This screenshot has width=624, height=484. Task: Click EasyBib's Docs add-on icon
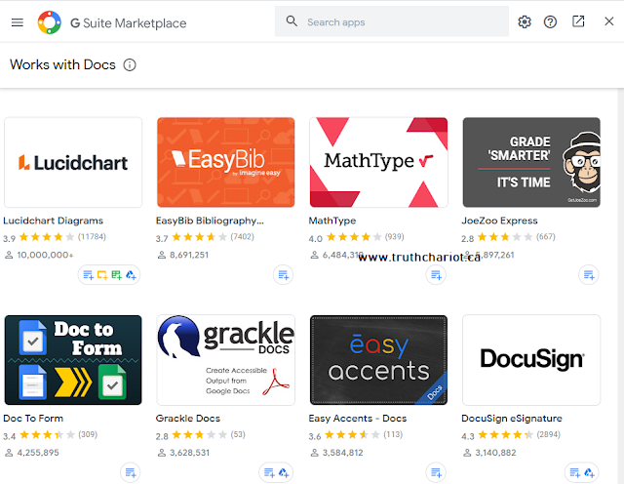point(284,275)
